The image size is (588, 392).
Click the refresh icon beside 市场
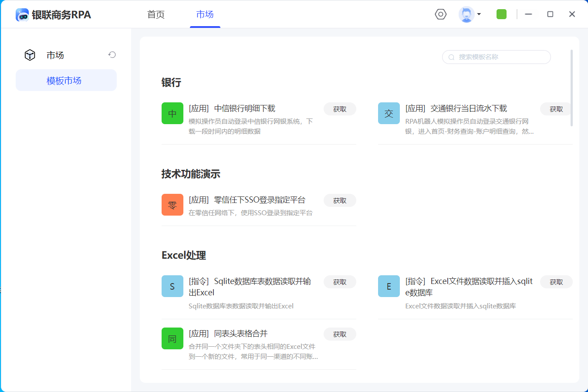tap(112, 55)
